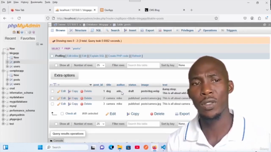Screen dimensions: 271x152
Task: Open the Operations tab
Action: pyautogui.click(x=207, y=30)
